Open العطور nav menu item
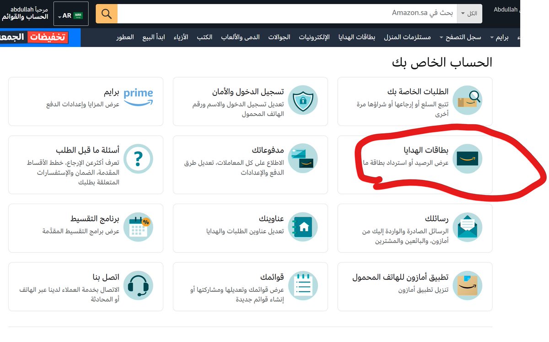This screenshot has width=549, height=342. click(x=125, y=37)
